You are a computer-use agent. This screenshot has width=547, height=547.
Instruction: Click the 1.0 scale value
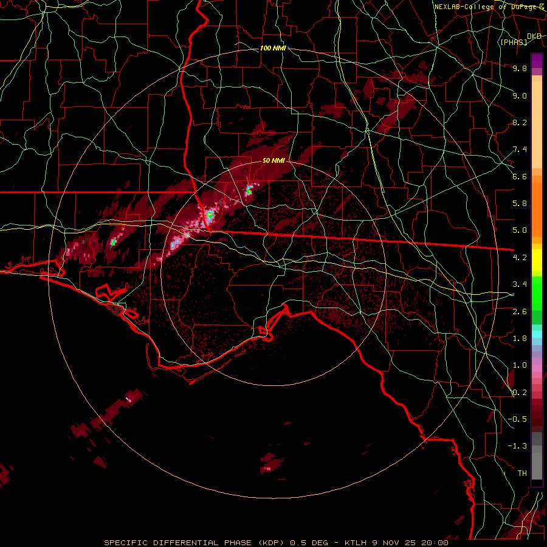click(x=520, y=365)
